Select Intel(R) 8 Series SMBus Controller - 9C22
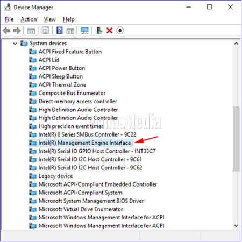This screenshot has width=242, height=242. tap(87, 134)
